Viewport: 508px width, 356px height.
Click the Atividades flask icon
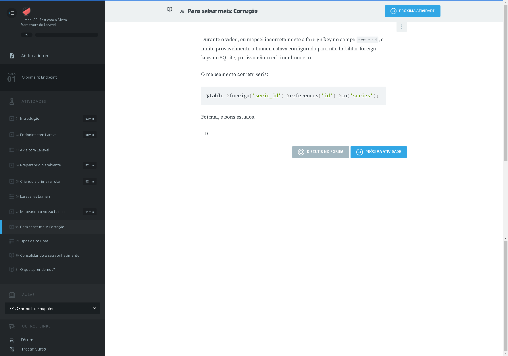(x=12, y=102)
